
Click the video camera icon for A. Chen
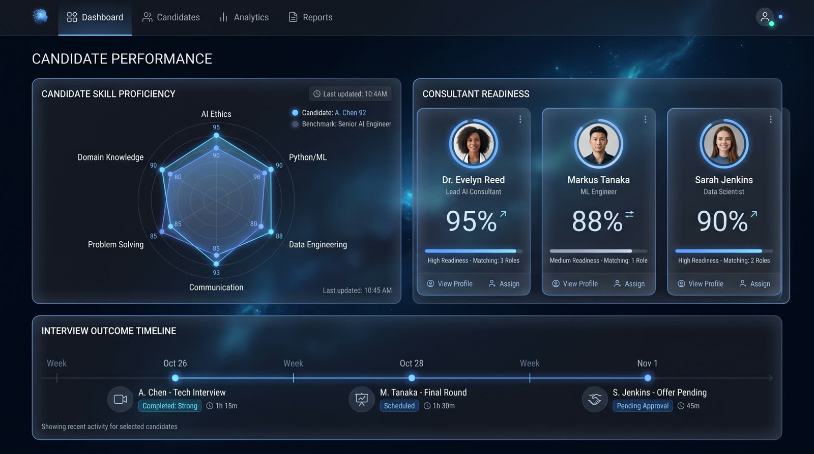pyautogui.click(x=121, y=399)
